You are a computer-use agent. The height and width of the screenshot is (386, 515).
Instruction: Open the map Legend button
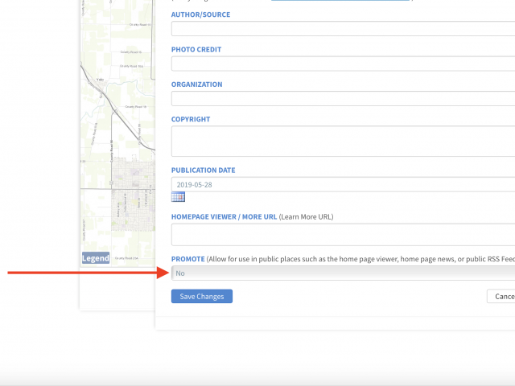coord(96,258)
